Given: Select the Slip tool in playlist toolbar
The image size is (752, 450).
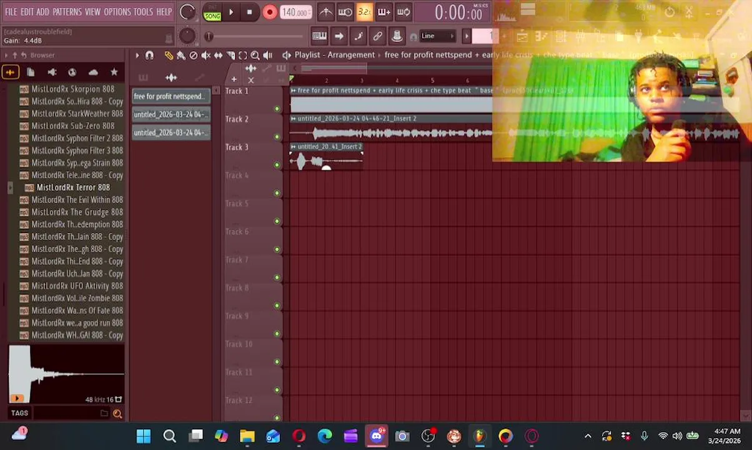Looking at the screenshot, I should pyautogui.click(x=219, y=56).
